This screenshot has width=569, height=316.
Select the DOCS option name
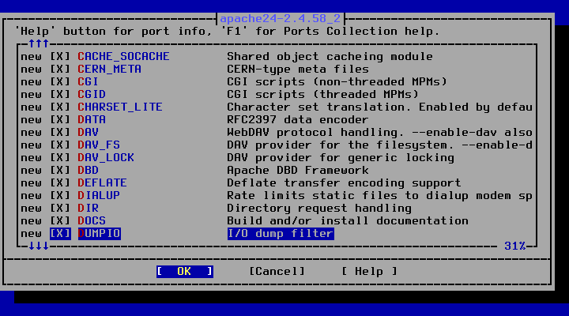pyautogui.click(x=92, y=220)
